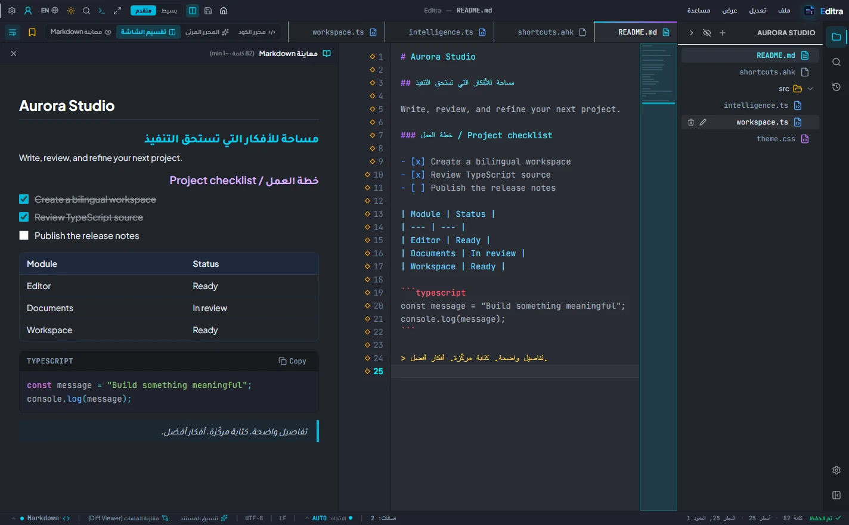Open history clock icon in activity bar
The width and height of the screenshot is (849, 525).
tap(836, 87)
